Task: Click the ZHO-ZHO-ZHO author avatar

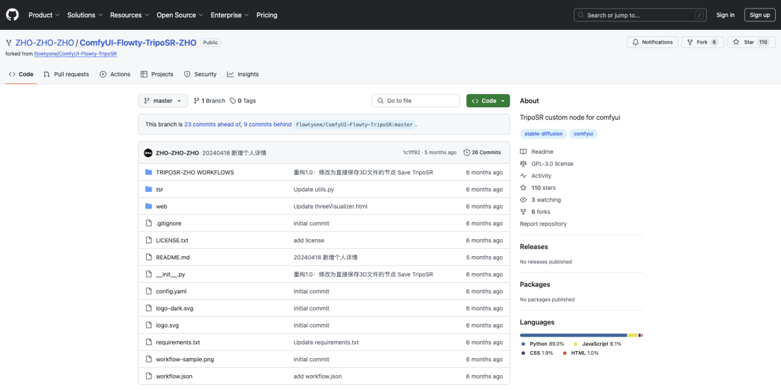Action: pos(148,153)
